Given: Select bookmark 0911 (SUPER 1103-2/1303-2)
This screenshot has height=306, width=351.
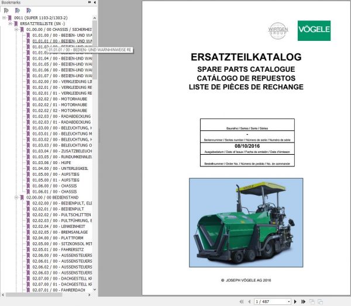Looking at the screenshot, I should point(40,18).
